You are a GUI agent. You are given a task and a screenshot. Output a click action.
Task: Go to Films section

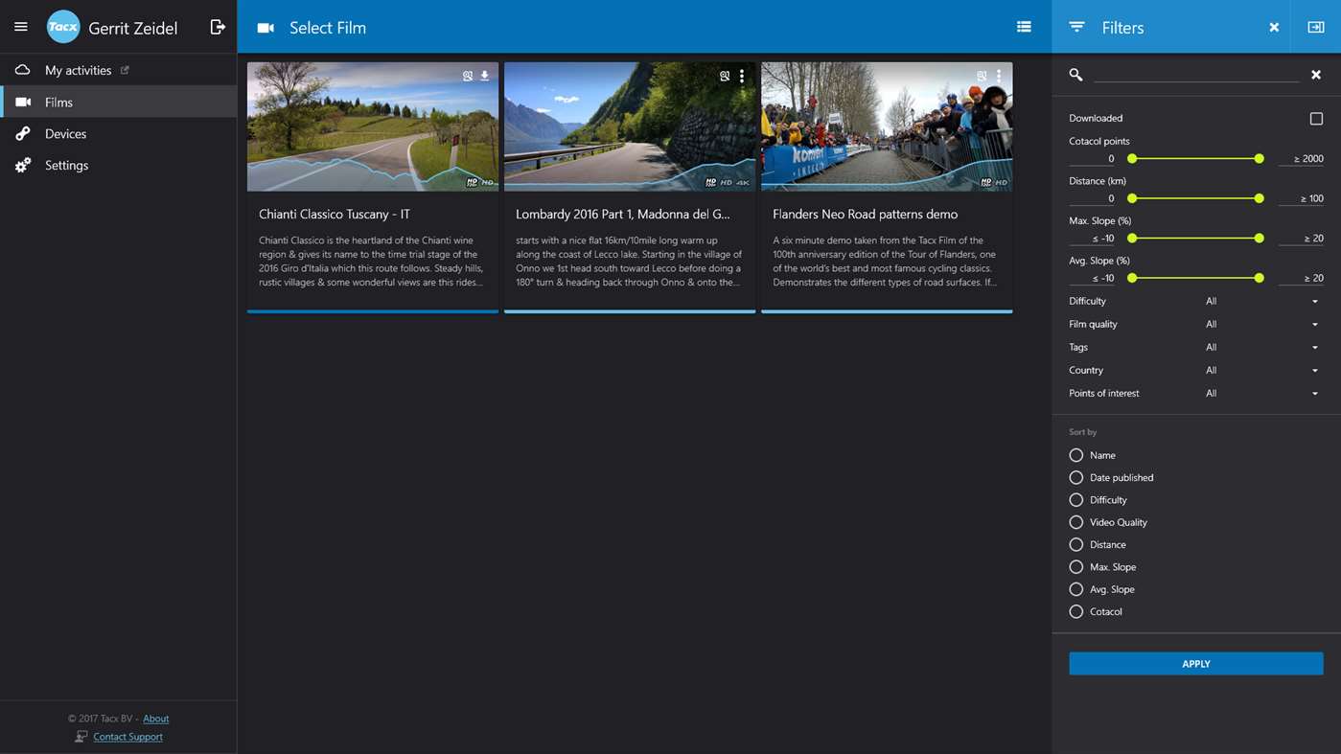click(x=119, y=102)
